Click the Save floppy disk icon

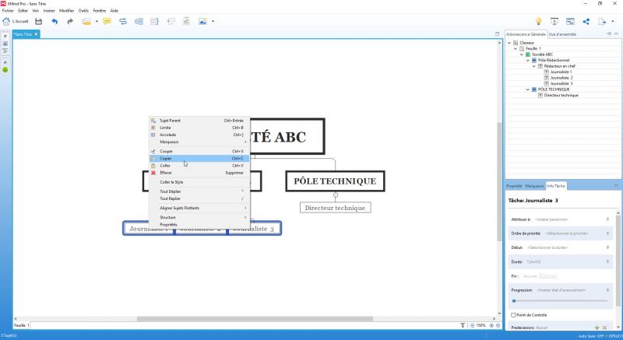click(38, 22)
